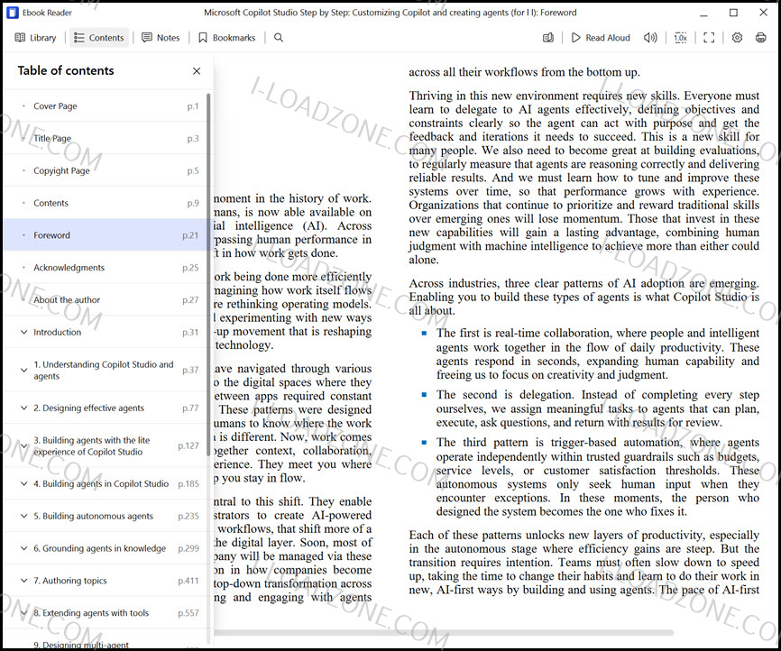This screenshot has height=651, width=781.
Task: Click the bullet 'The first is real-time collaboration'
Action: [598, 353]
